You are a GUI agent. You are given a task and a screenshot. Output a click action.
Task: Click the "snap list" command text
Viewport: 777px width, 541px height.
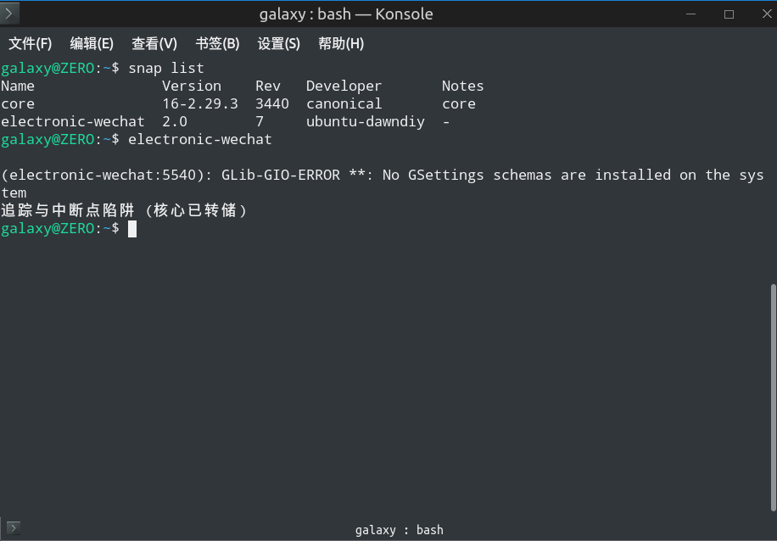[x=166, y=68]
